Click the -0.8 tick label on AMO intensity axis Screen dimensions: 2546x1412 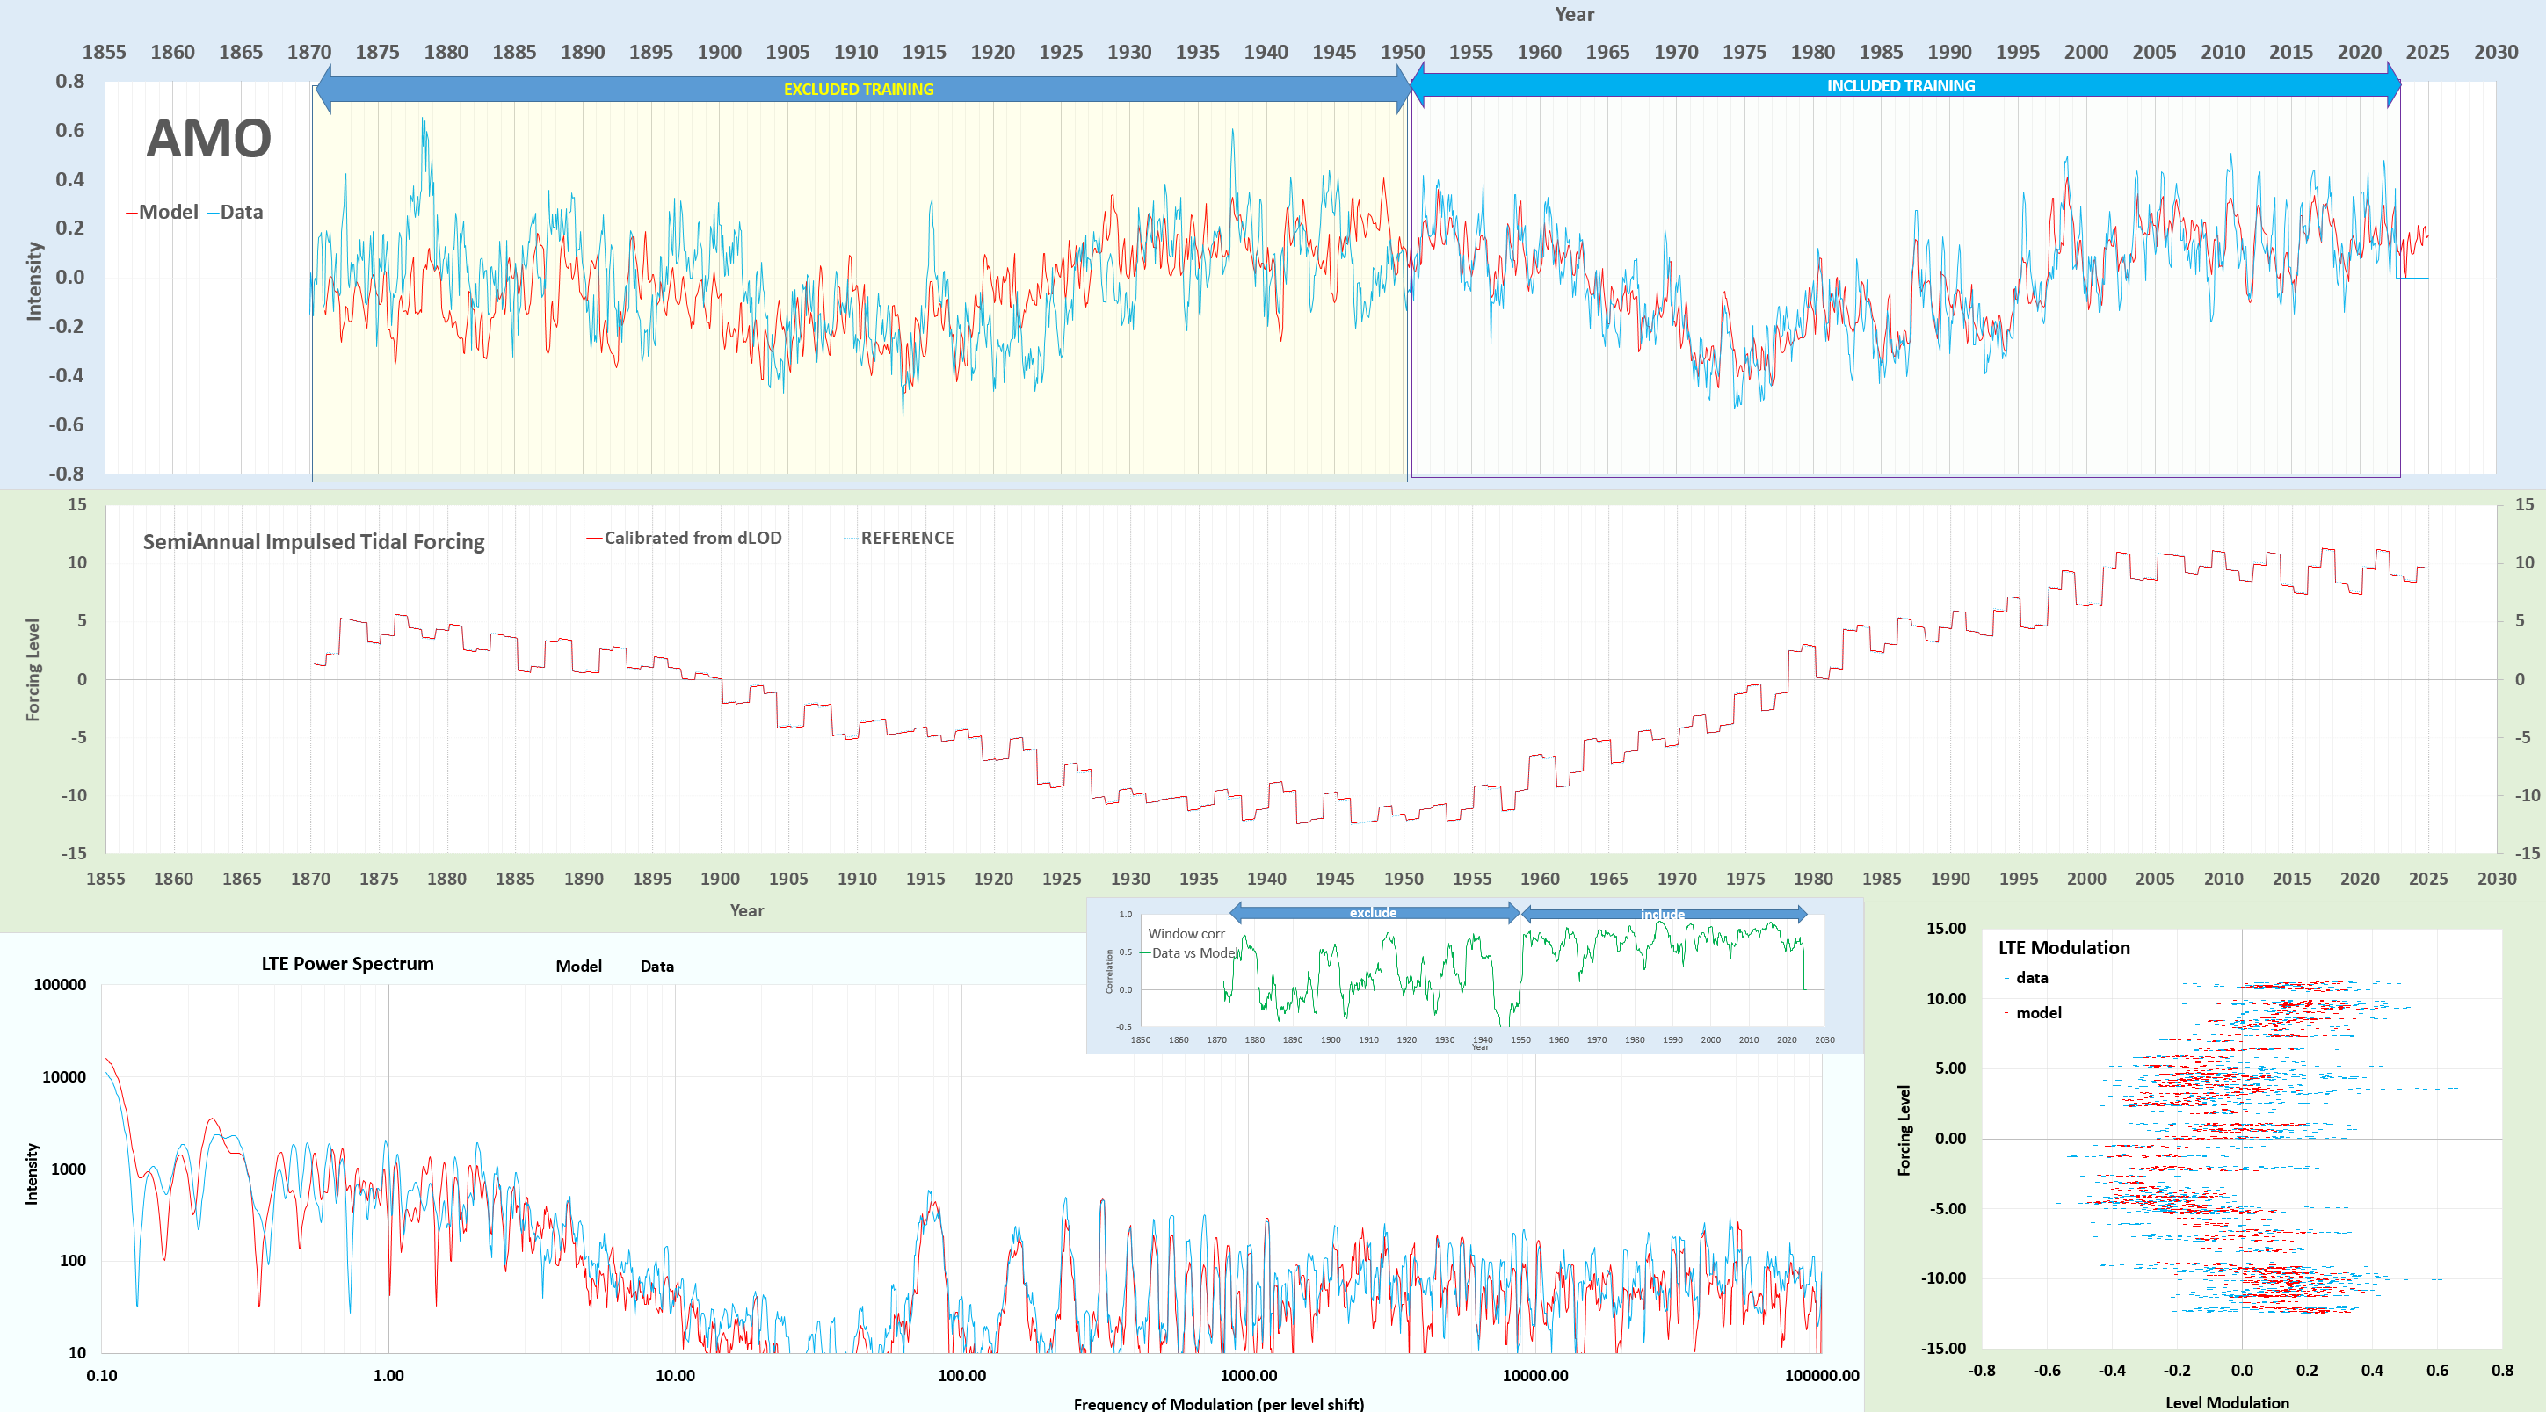[67, 474]
